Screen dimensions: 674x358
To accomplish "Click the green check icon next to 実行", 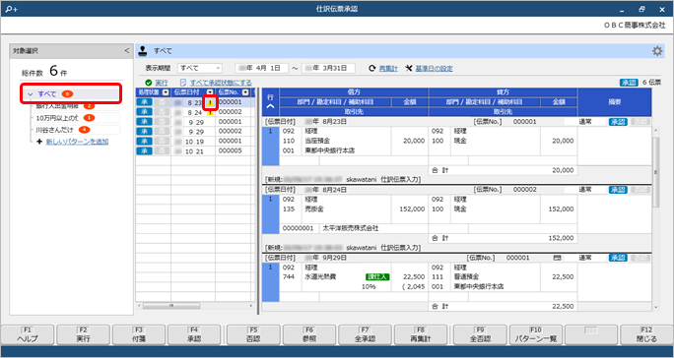I will tap(148, 83).
